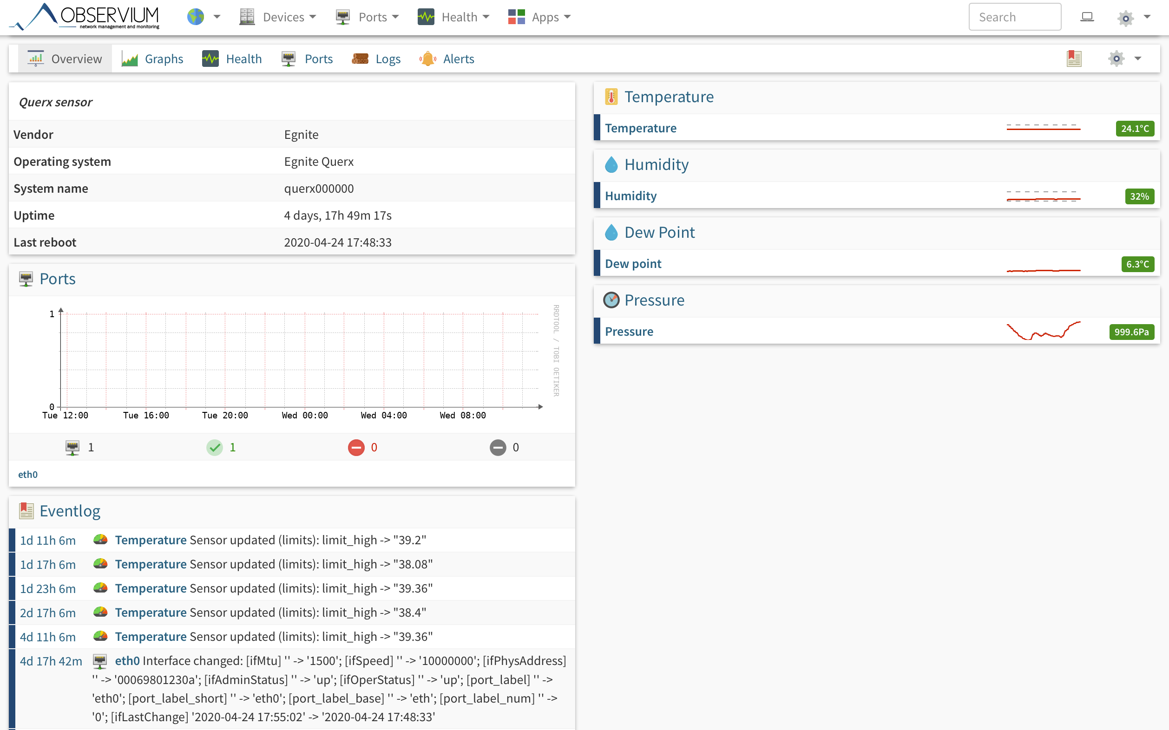Click the laptop display icon in navbar
Viewport: 1169px width, 730px height.
click(x=1087, y=17)
